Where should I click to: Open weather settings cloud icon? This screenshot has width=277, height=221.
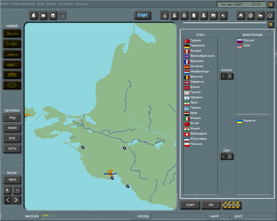[260, 15]
